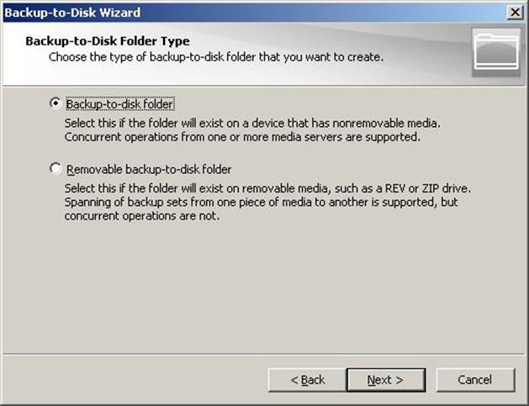
Task: Choose the Removable backup-to-disk folder radio option
Action: pyautogui.click(x=55, y=168)
